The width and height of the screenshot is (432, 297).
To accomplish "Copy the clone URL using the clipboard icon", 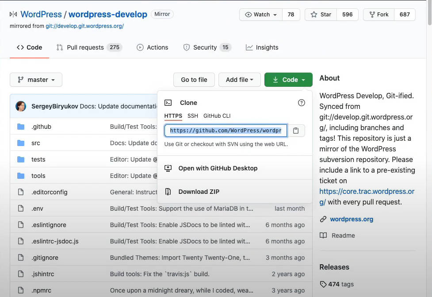I will tap(297, 130).
